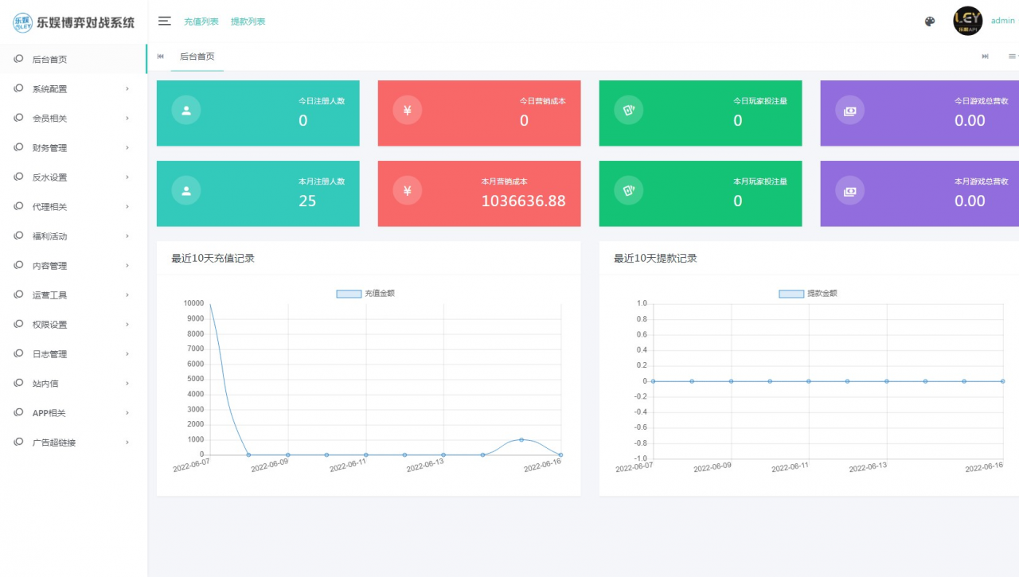Click the 最近10天充值记录 heading
Viewport: 1019px width, 577px height.
[213, 259]
